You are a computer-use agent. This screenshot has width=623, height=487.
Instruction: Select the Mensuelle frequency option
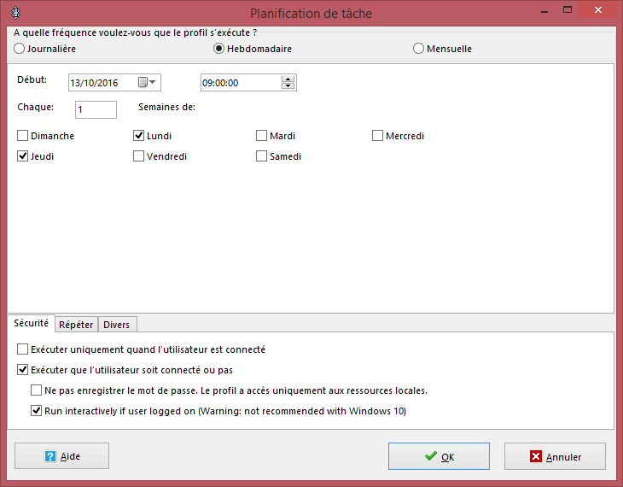pos(418,49)
